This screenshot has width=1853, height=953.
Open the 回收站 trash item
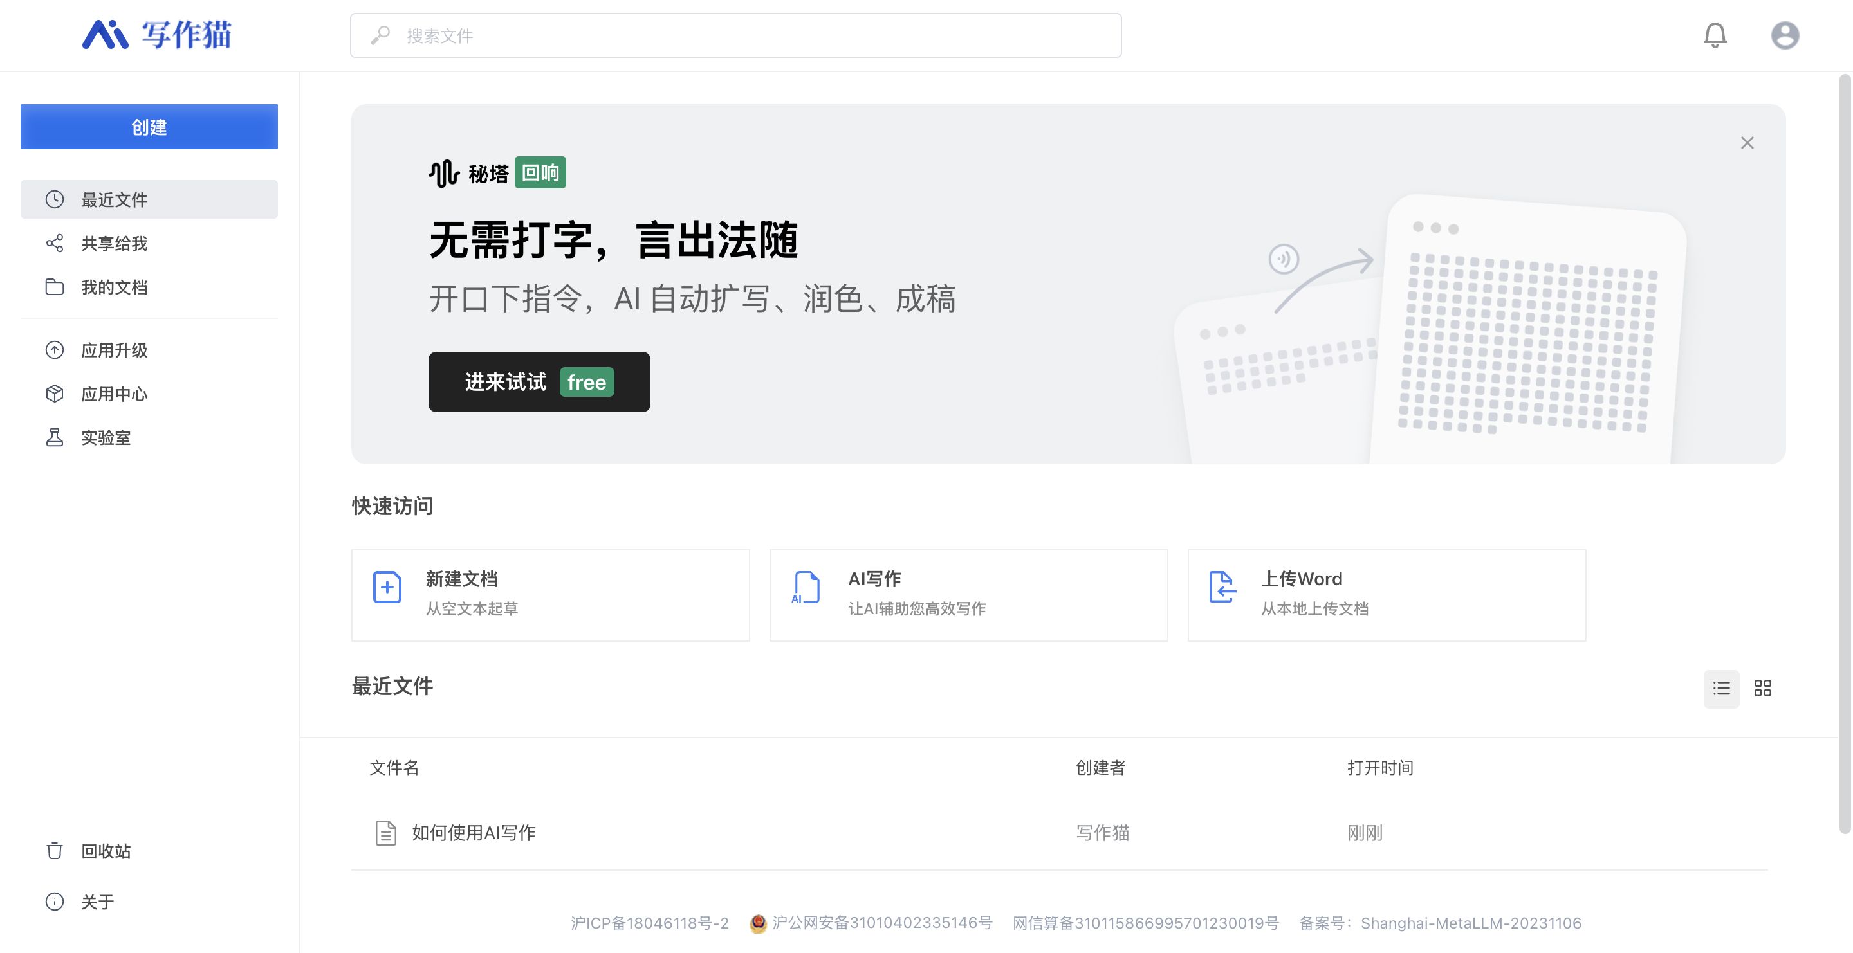pyautogui.click(x=105, y=851)
